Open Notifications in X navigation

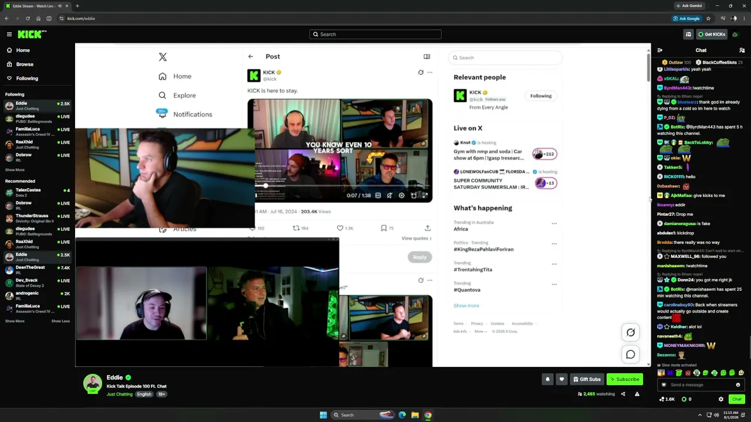click(x=185, y=114)
